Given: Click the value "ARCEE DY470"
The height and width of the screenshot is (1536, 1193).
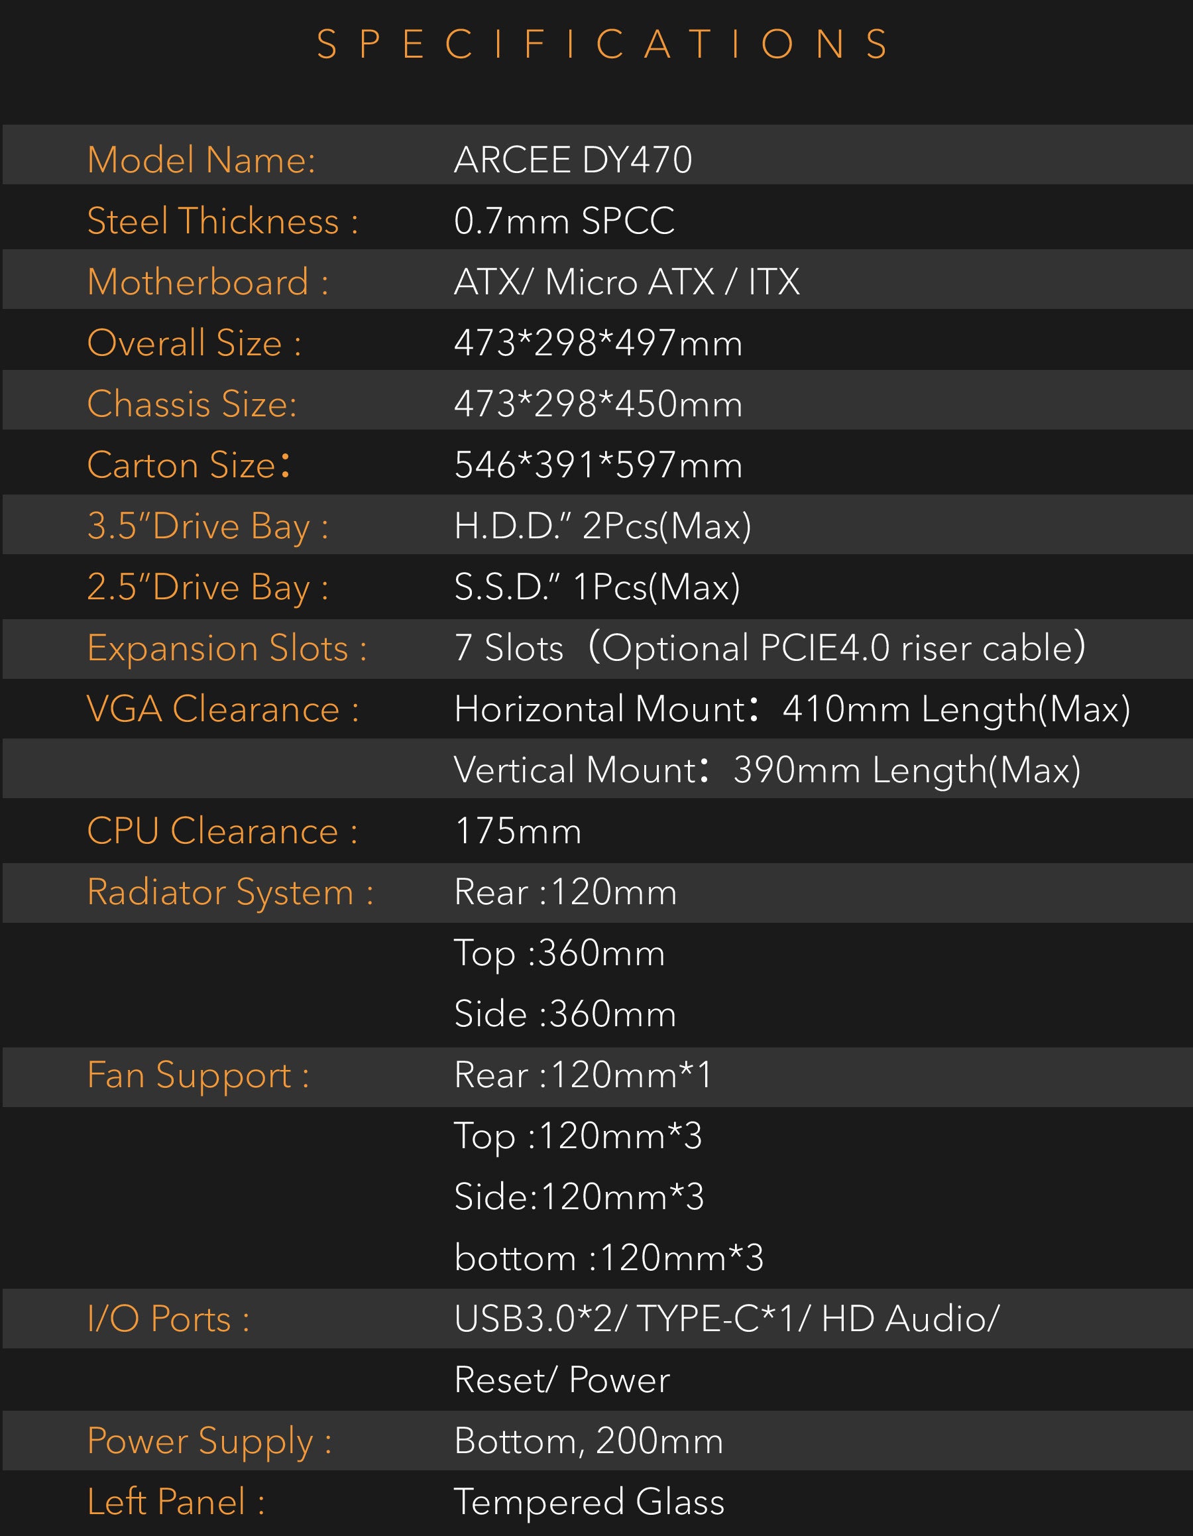Looking at the screenshot, I should pos(573,160).
